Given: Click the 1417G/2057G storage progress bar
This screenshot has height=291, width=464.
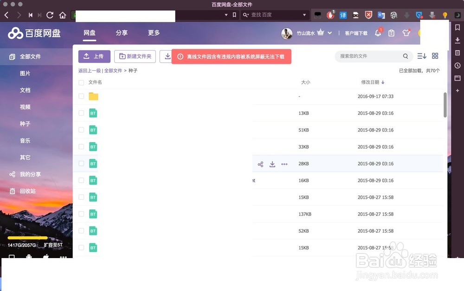Looking at the screenshot, I should click(x=27, y=238).
